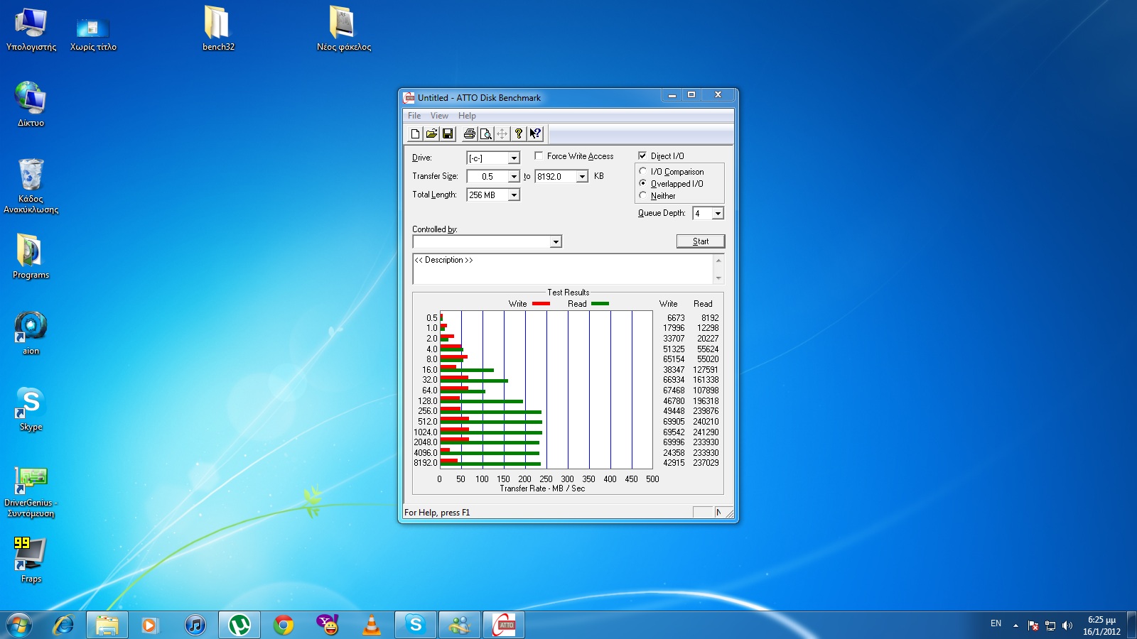Select the Skype desktop shortcut
Viewport: 1137px width, 639px height.
click(31, 409)
